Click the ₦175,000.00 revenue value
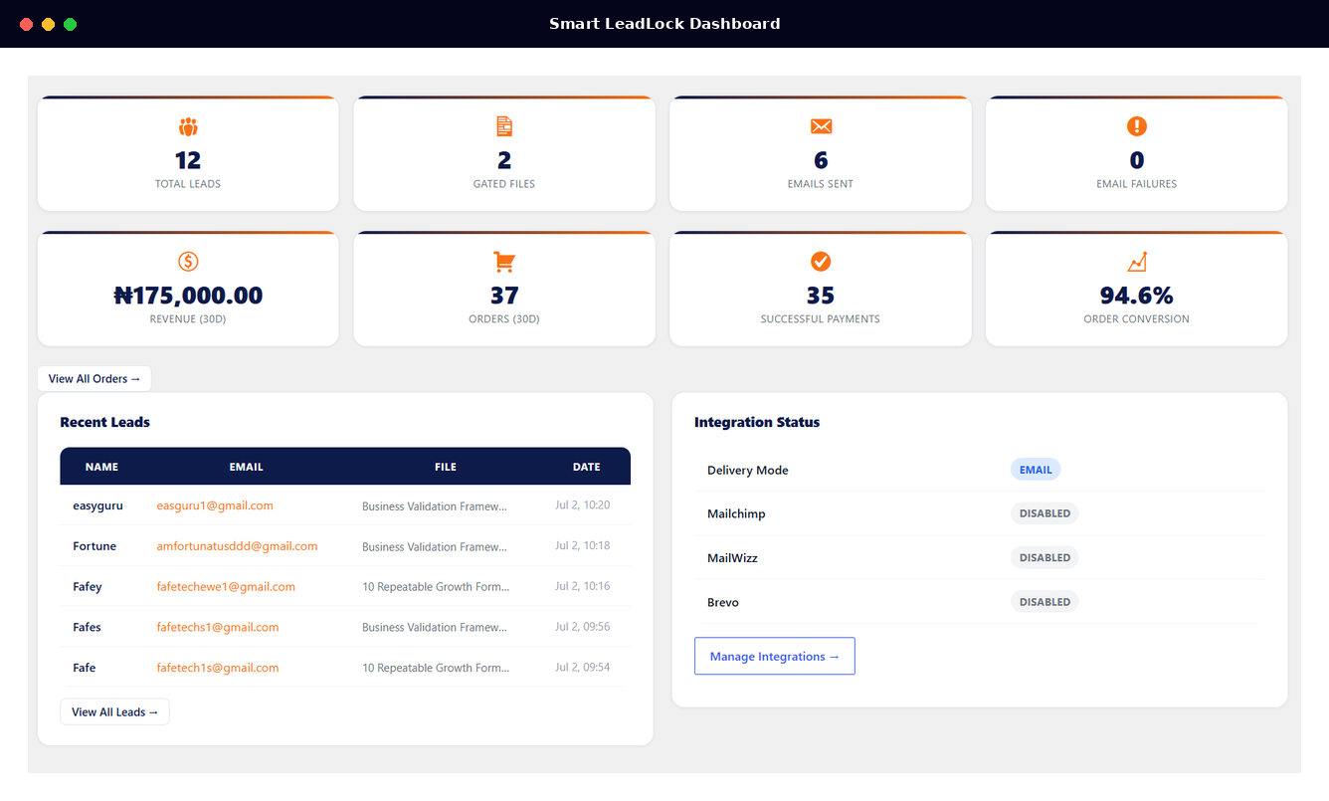Image resolution: width=1329 pixels, height=801 pixels. click(x=188, y=296)
